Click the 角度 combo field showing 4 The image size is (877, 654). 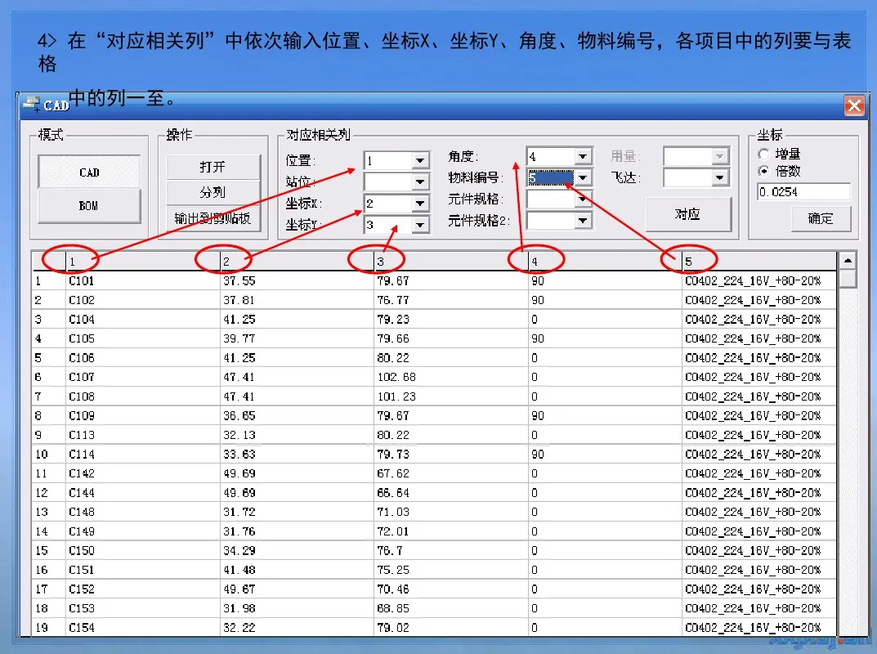click(x=552, y=157)
